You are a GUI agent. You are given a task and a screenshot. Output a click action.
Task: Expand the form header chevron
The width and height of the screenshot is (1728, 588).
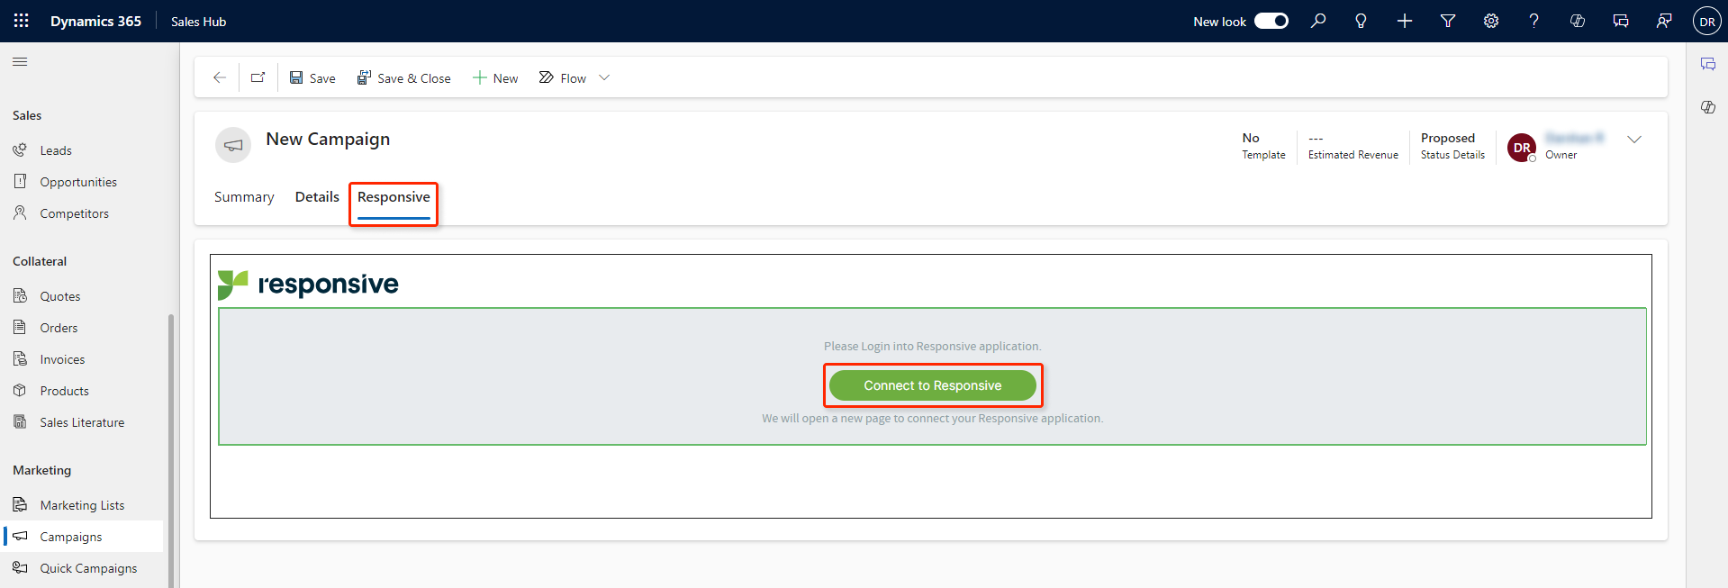coord(1634,139)
